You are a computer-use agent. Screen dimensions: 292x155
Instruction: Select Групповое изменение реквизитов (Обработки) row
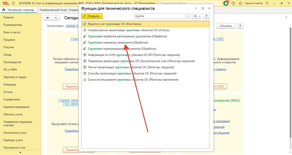(x=145, y=42)
